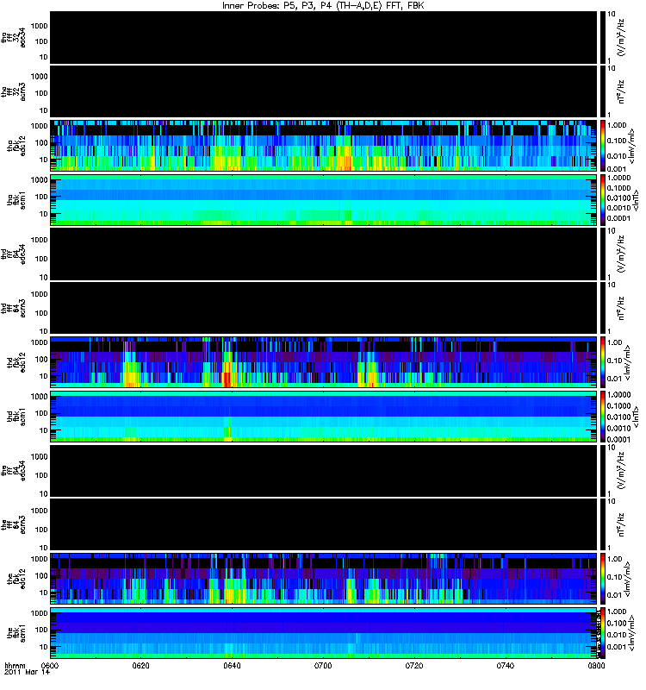Click the the fbk scm1 y-axis label
The height and width of the screenshot is (690, 646).
click(16, 633)
